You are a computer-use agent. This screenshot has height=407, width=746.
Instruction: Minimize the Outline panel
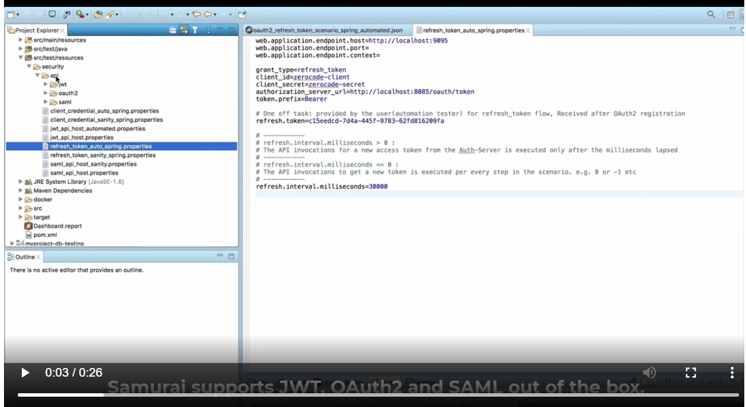(x=220, y=256)
